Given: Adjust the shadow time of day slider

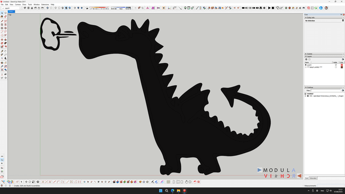Looking at the screenshot, I should click(x=121, y=8).
